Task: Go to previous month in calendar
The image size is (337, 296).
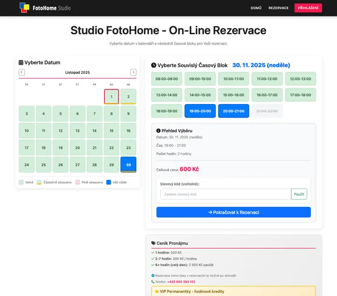Action: [x=22, y=72]
